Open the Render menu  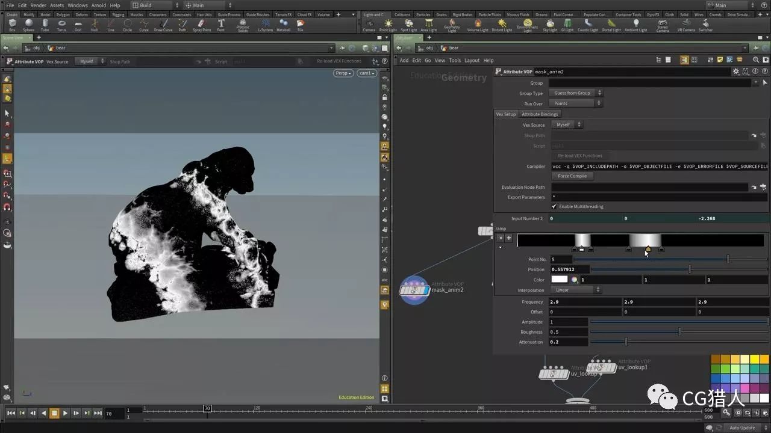point(38,5)
